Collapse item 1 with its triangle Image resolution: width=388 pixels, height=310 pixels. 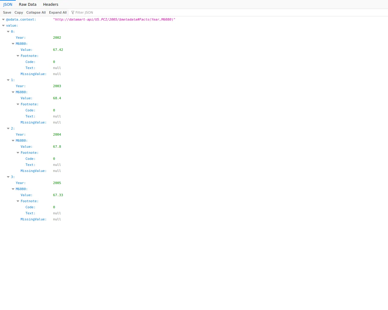(8, 80)
